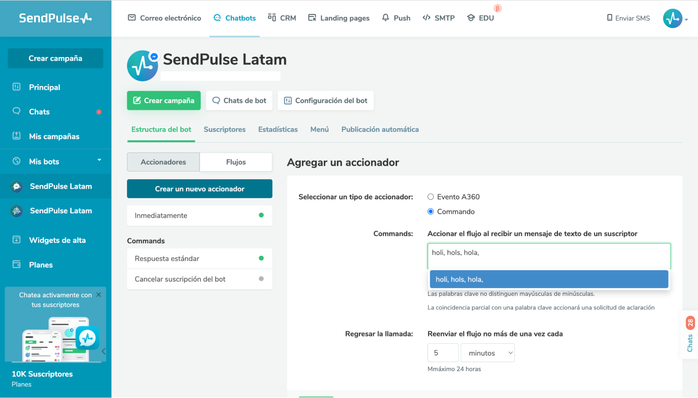Image resolution: width=698 pixels, height=398 pixels.
Task: Collapse the promo banner with left chevron
Action: coord(104,351)
